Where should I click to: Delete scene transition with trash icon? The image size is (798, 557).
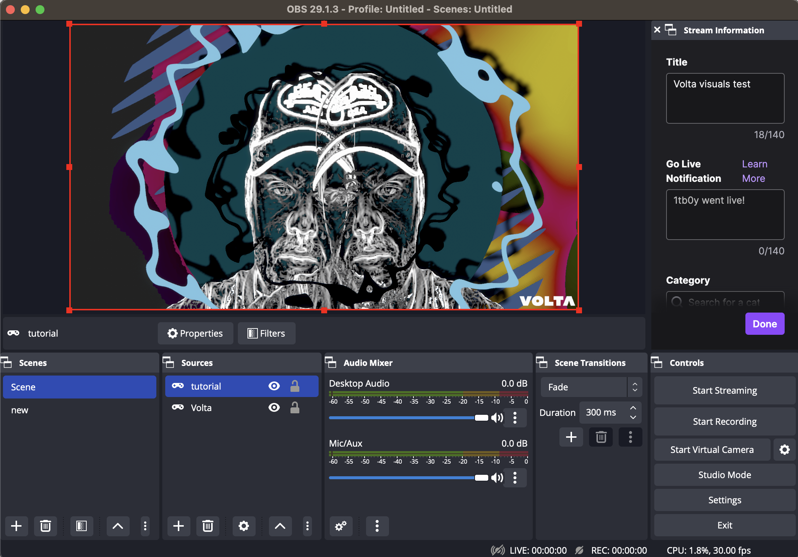tap(601, 437)
